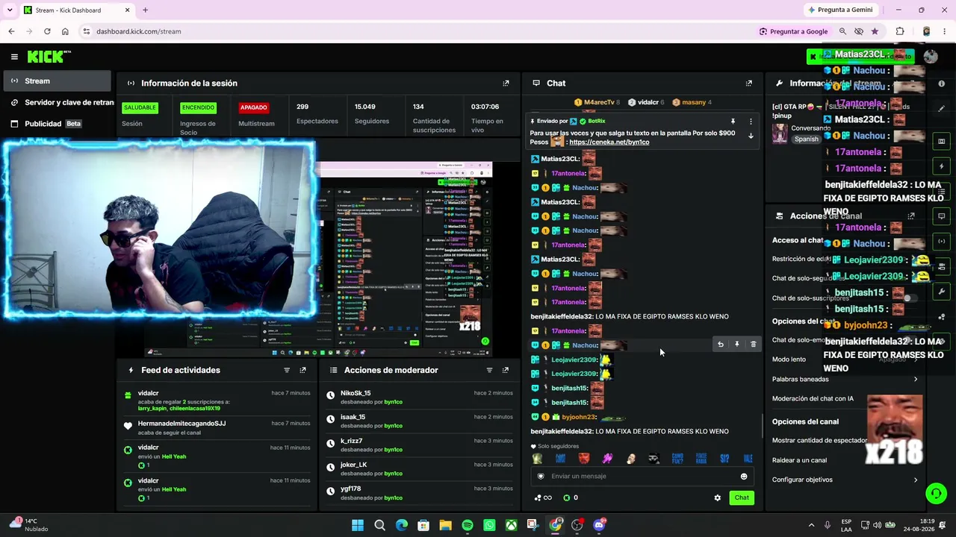Pop out the Feed de actividades panel
956x537 pixels.
pos(302,370)
